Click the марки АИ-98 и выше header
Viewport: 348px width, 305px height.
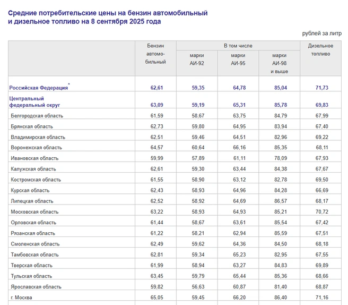click(x=280, y=63)
